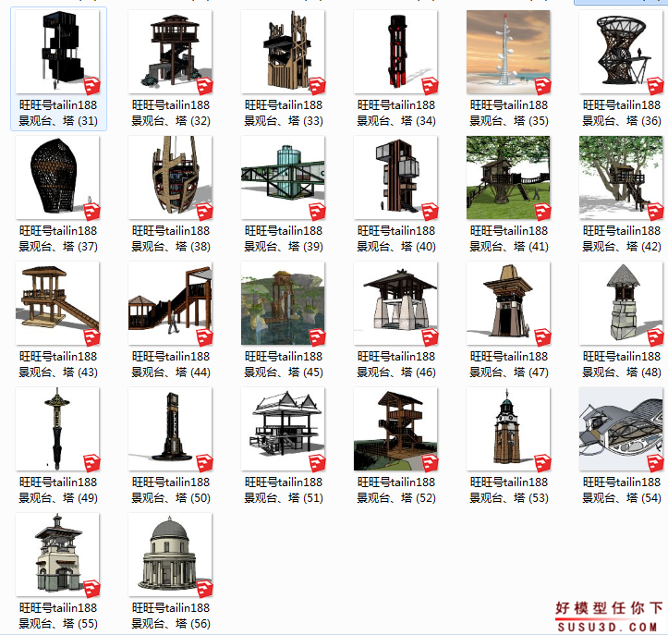Select the hillside wooden lookout file (52)

click(395, 429)
